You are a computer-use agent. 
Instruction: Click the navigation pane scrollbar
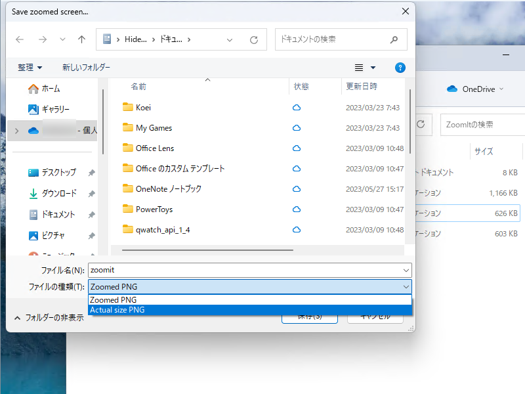[x=103, y=121]
